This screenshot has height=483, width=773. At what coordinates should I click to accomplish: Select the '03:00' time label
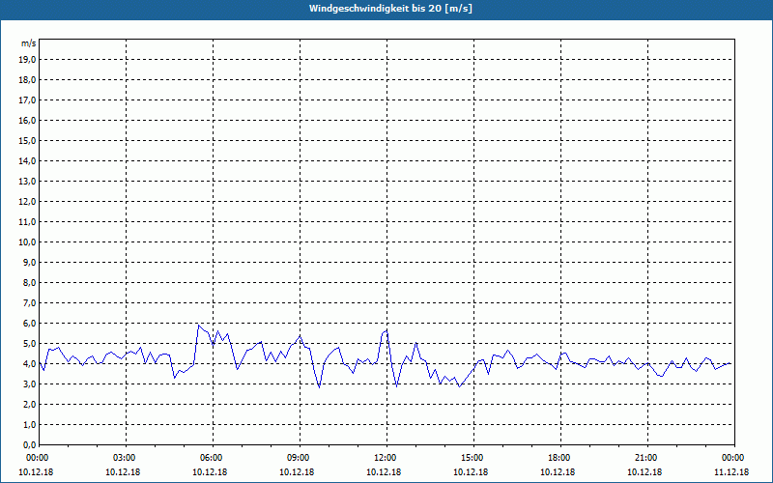127,458
